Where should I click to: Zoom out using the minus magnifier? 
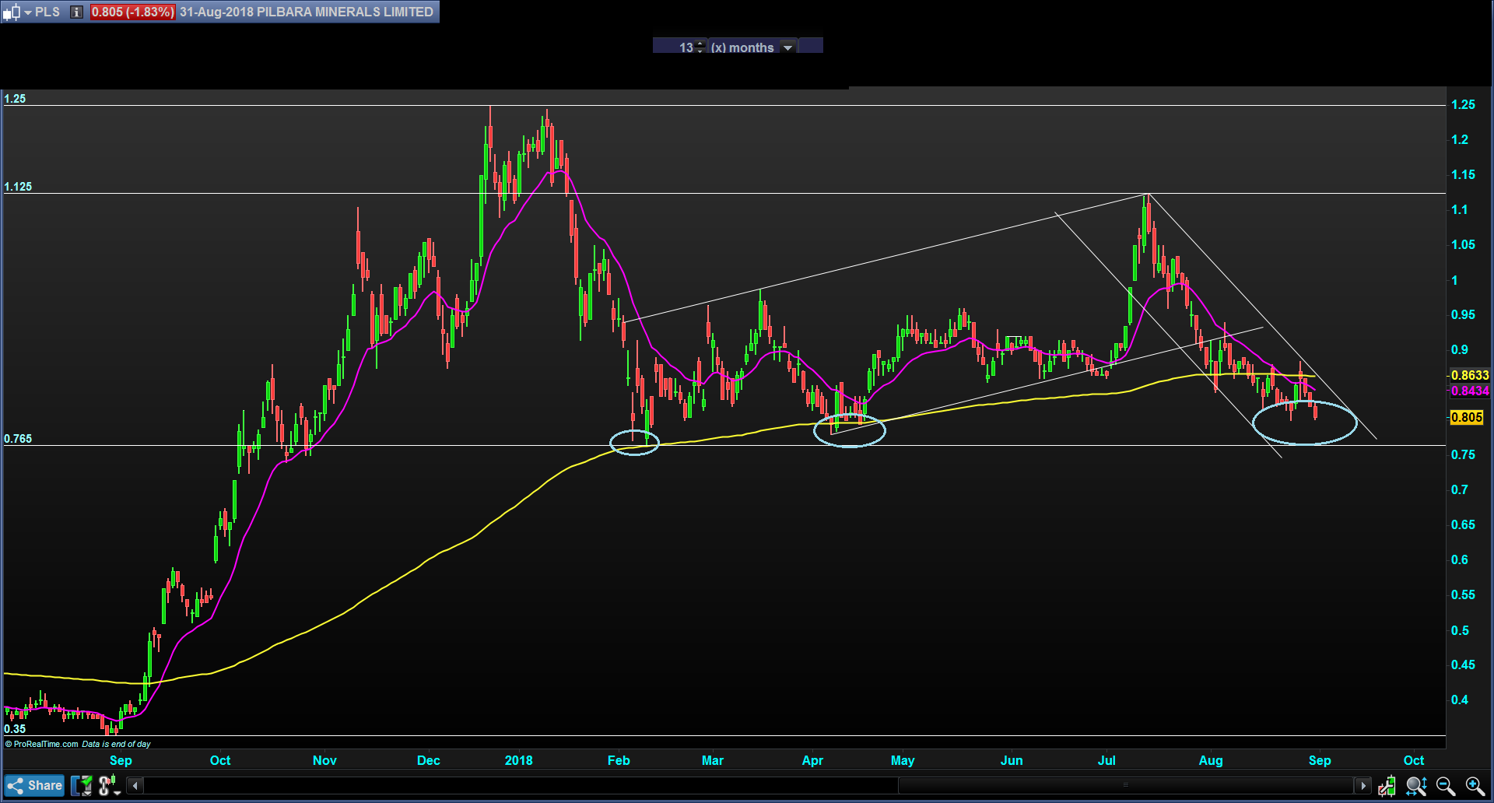(x=1446, y=786)
